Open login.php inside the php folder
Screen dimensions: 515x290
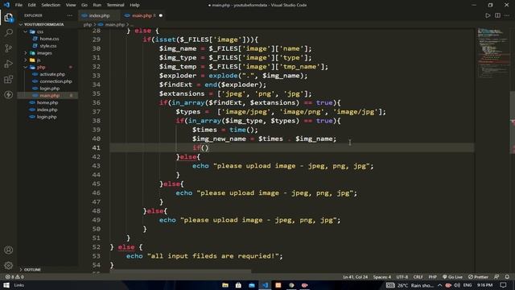coord(50,89)
